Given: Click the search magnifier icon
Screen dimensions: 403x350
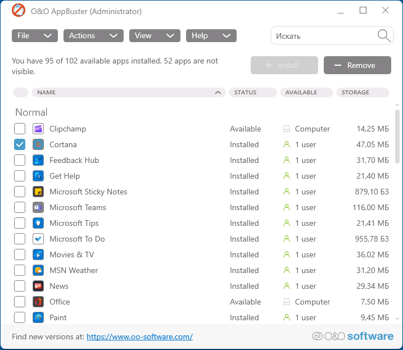Looking at the screenshot, I should pos(384,36).
